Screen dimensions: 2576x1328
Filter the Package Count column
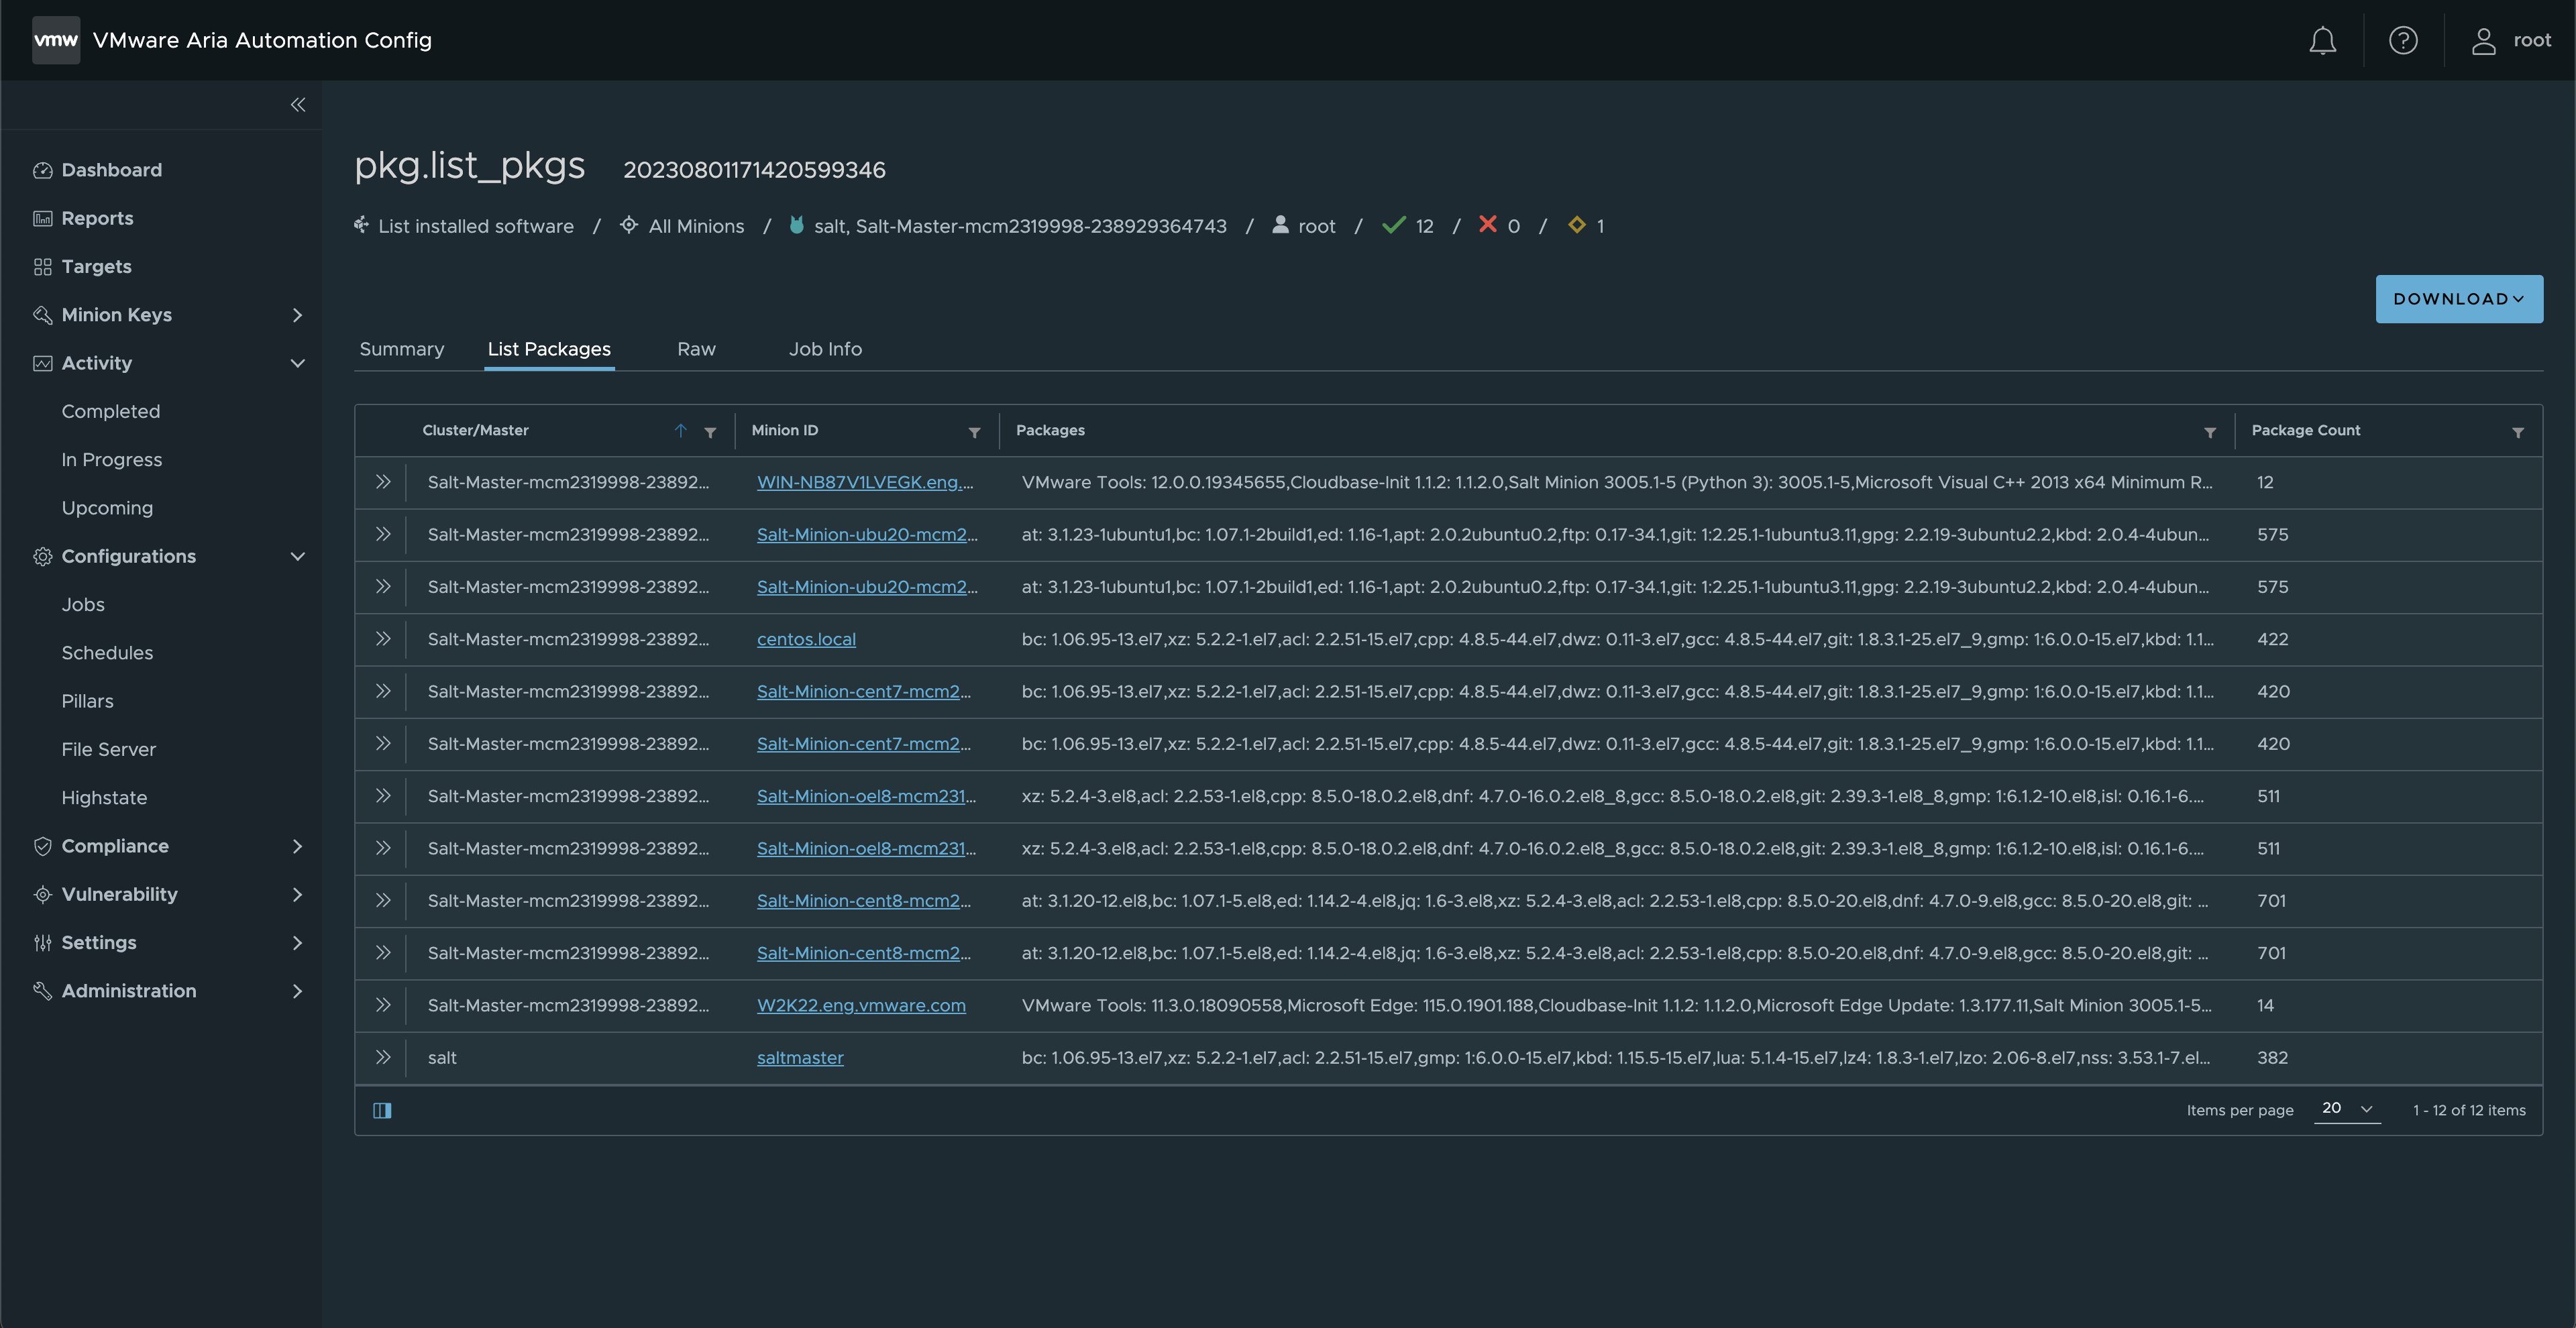click(x=2517, y=432)
